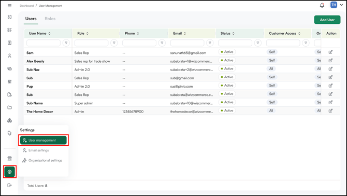The image size is (347, 196).
Task: Click the Role filter input
Action: 91,43
